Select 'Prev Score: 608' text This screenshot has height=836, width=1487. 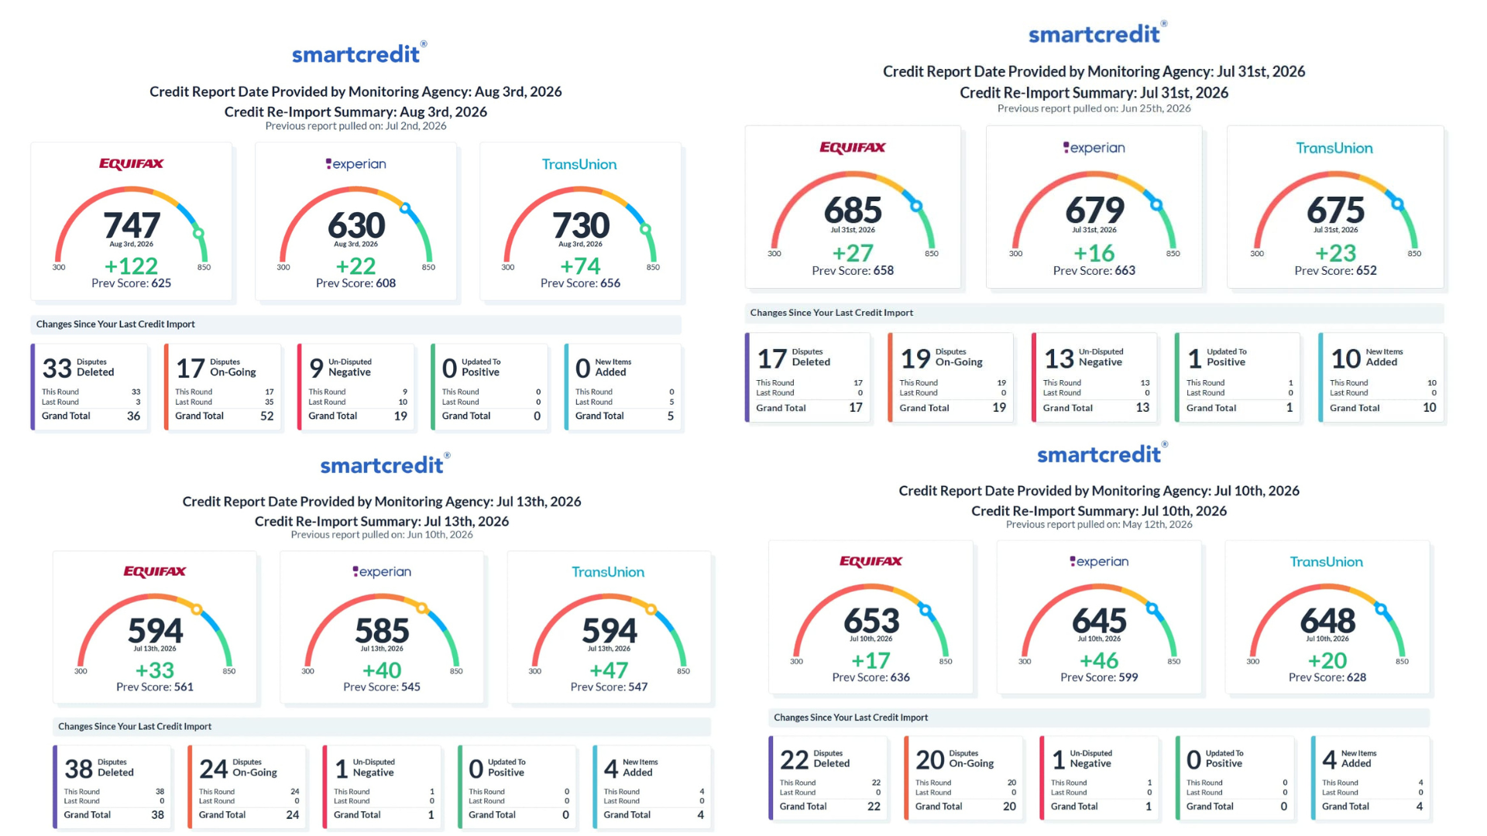tap(356, 283)
